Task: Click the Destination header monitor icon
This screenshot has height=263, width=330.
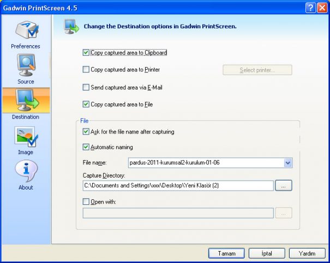Action: point(71,27)
